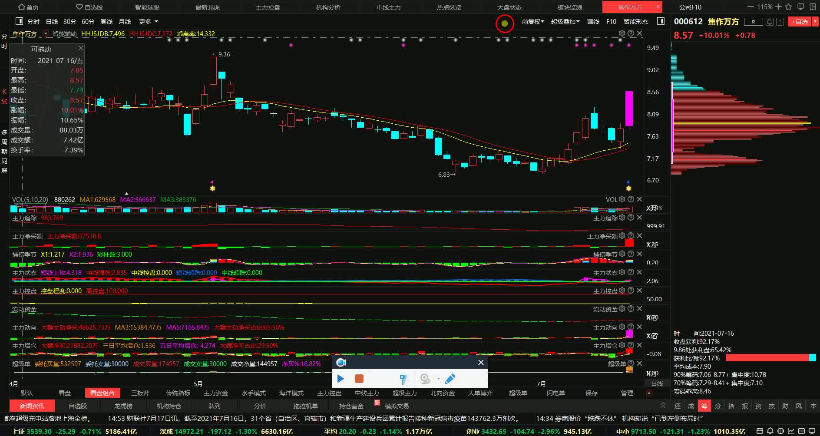Screen dimensions: 820x436
Task: Close the 主力状态 indicator panel
Action: (639, 272)
